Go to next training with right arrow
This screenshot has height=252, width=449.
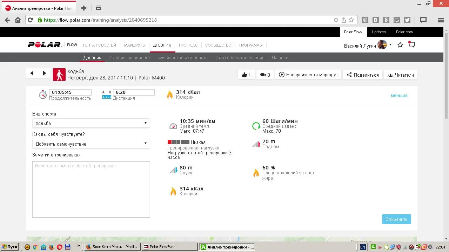click(45, 73)
